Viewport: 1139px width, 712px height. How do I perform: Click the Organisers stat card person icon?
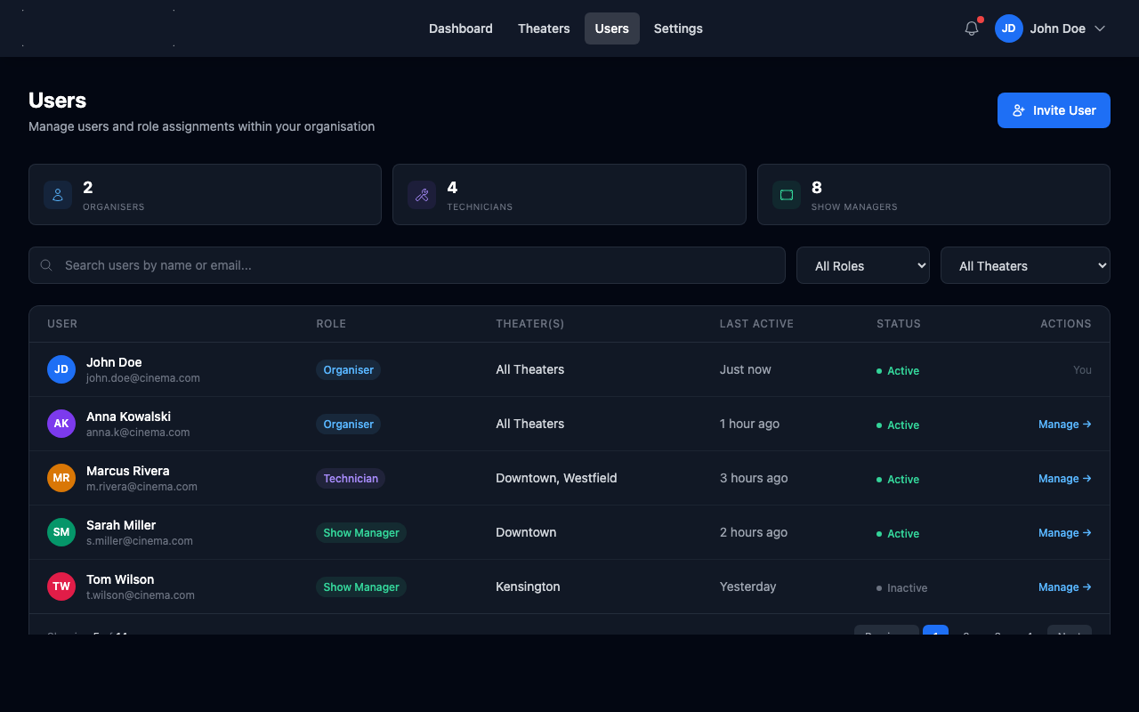tap(58, 195)
